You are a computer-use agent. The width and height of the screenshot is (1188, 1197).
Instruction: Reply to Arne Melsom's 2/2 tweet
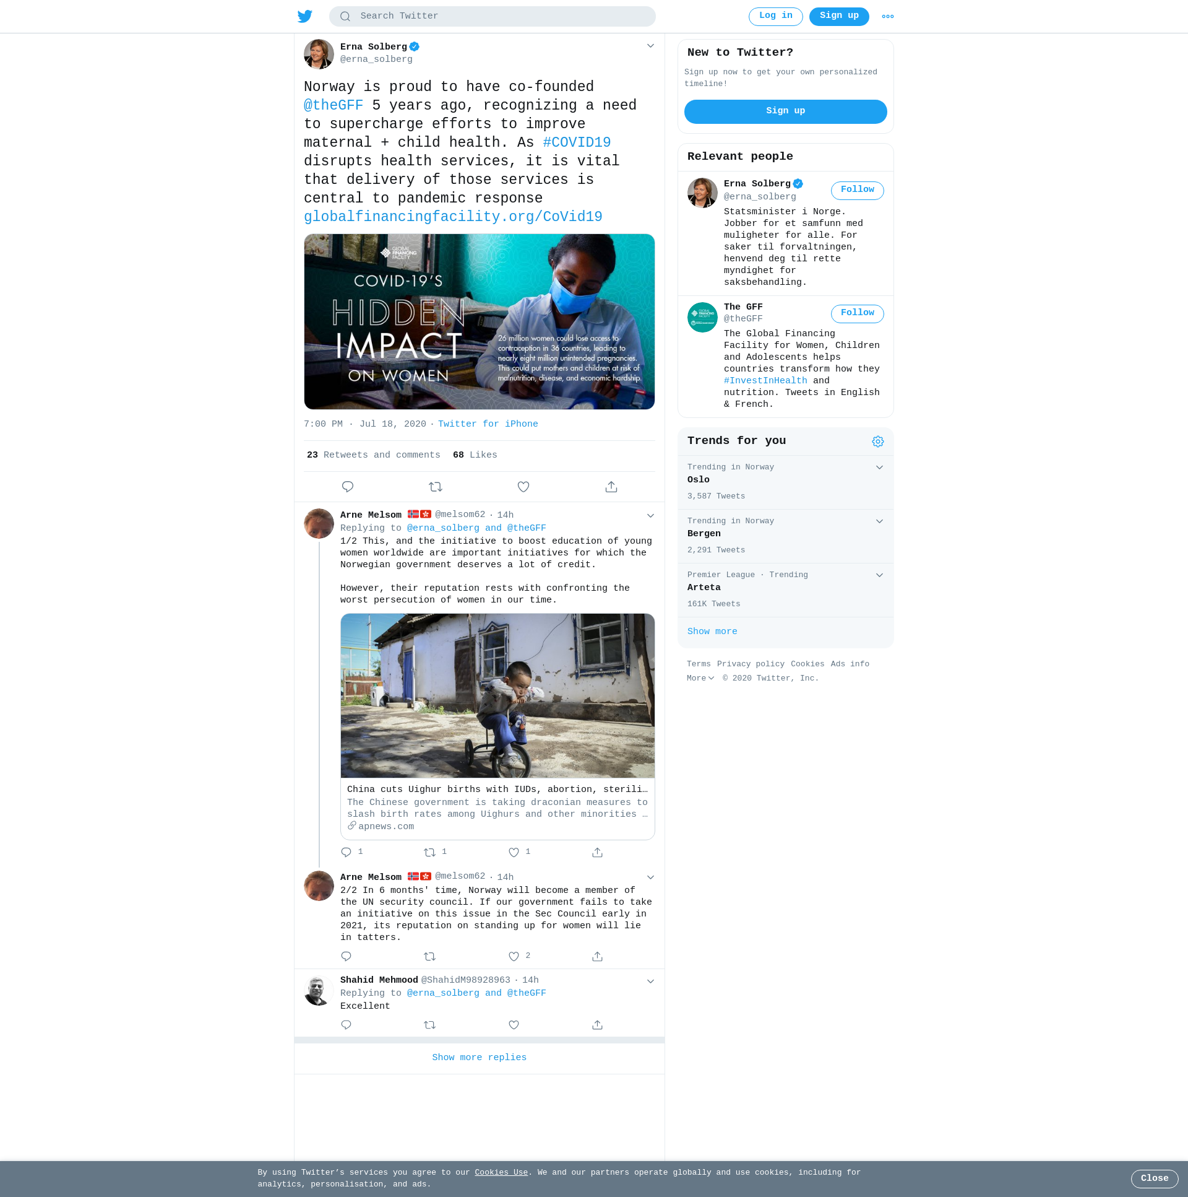[x=346, y=957]
